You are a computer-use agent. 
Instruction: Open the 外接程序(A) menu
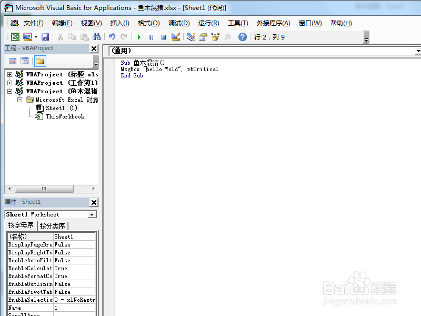[x=273, y=23]
